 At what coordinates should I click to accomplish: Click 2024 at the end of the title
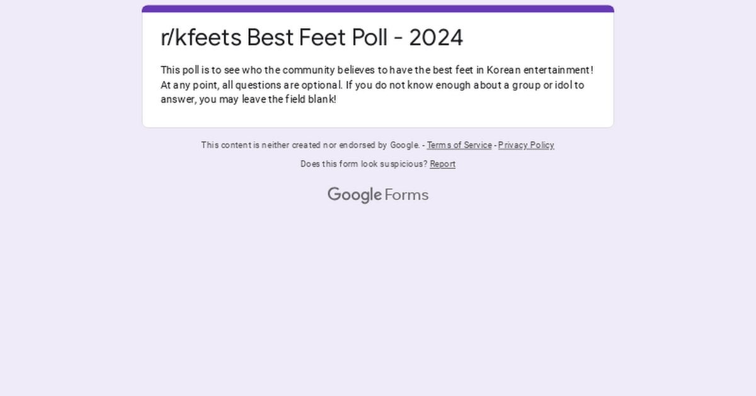436,38
